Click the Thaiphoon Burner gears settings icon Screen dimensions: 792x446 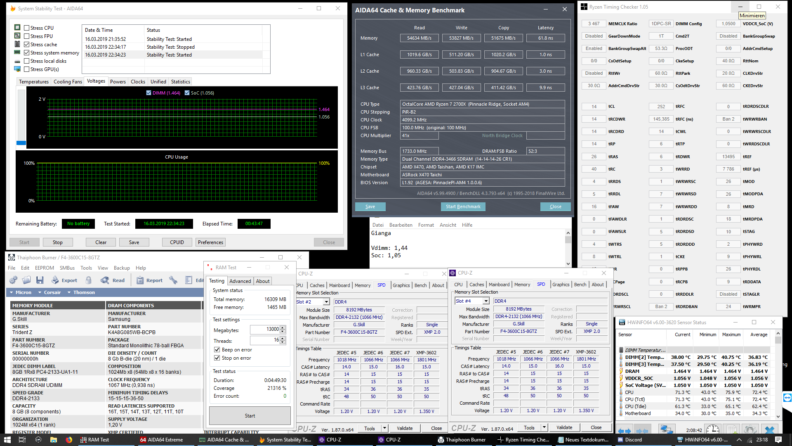[13, 280]
